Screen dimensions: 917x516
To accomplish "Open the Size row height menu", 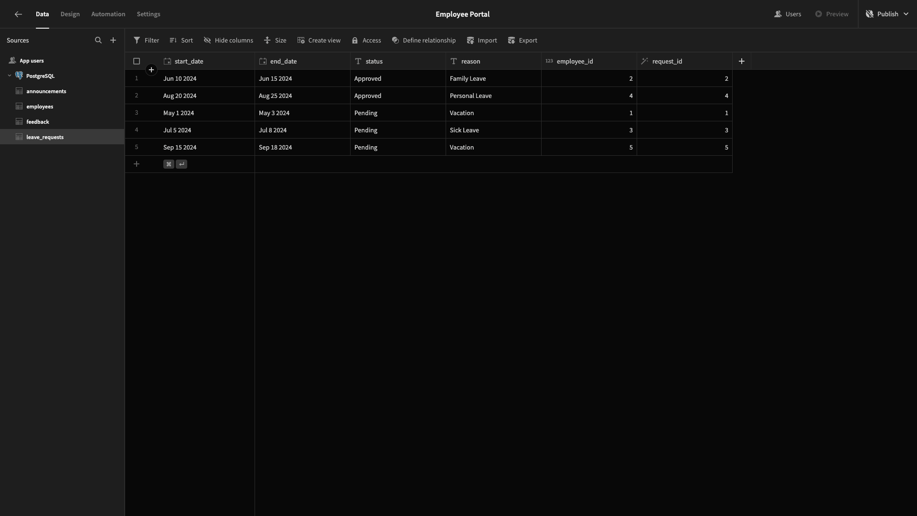I will 275,41.
